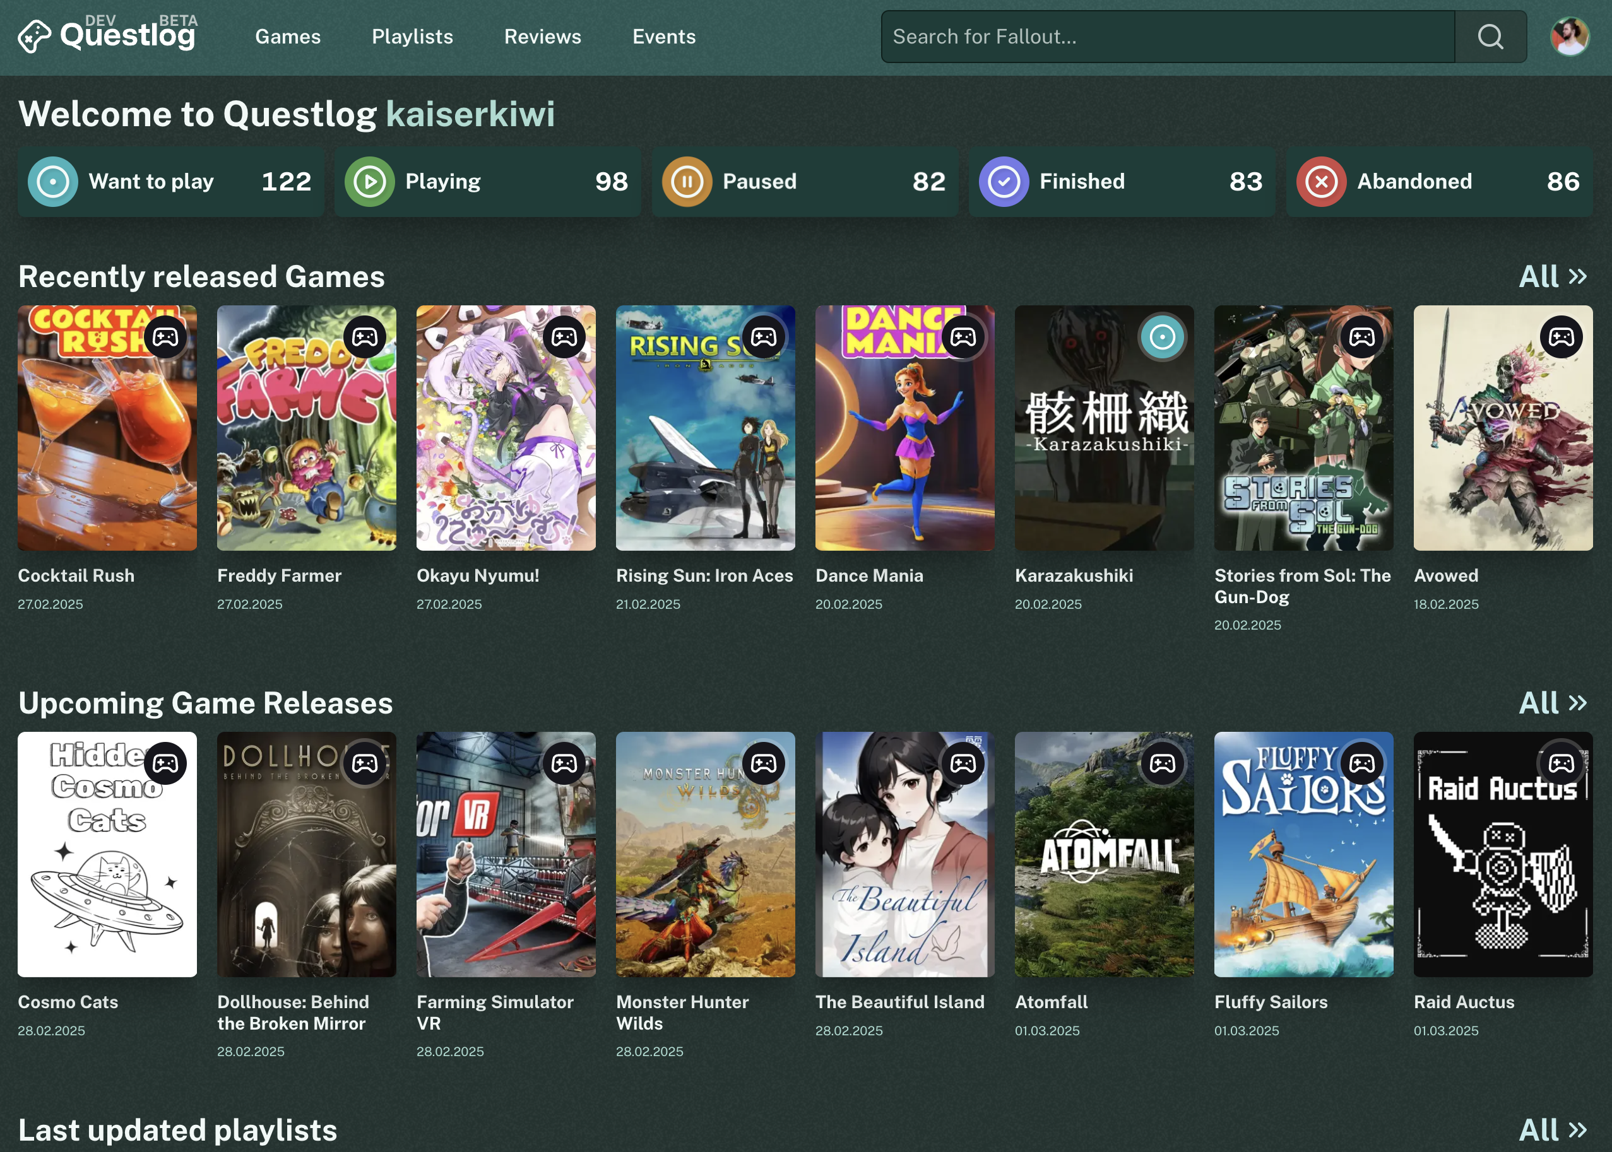Open the kaiserkiwi username link
This screenshot has width=1612, height=1152.
pos(470,114)
